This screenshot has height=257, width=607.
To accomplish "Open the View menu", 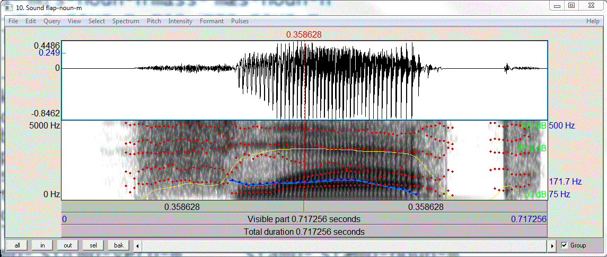I will [x=74, y=21].
